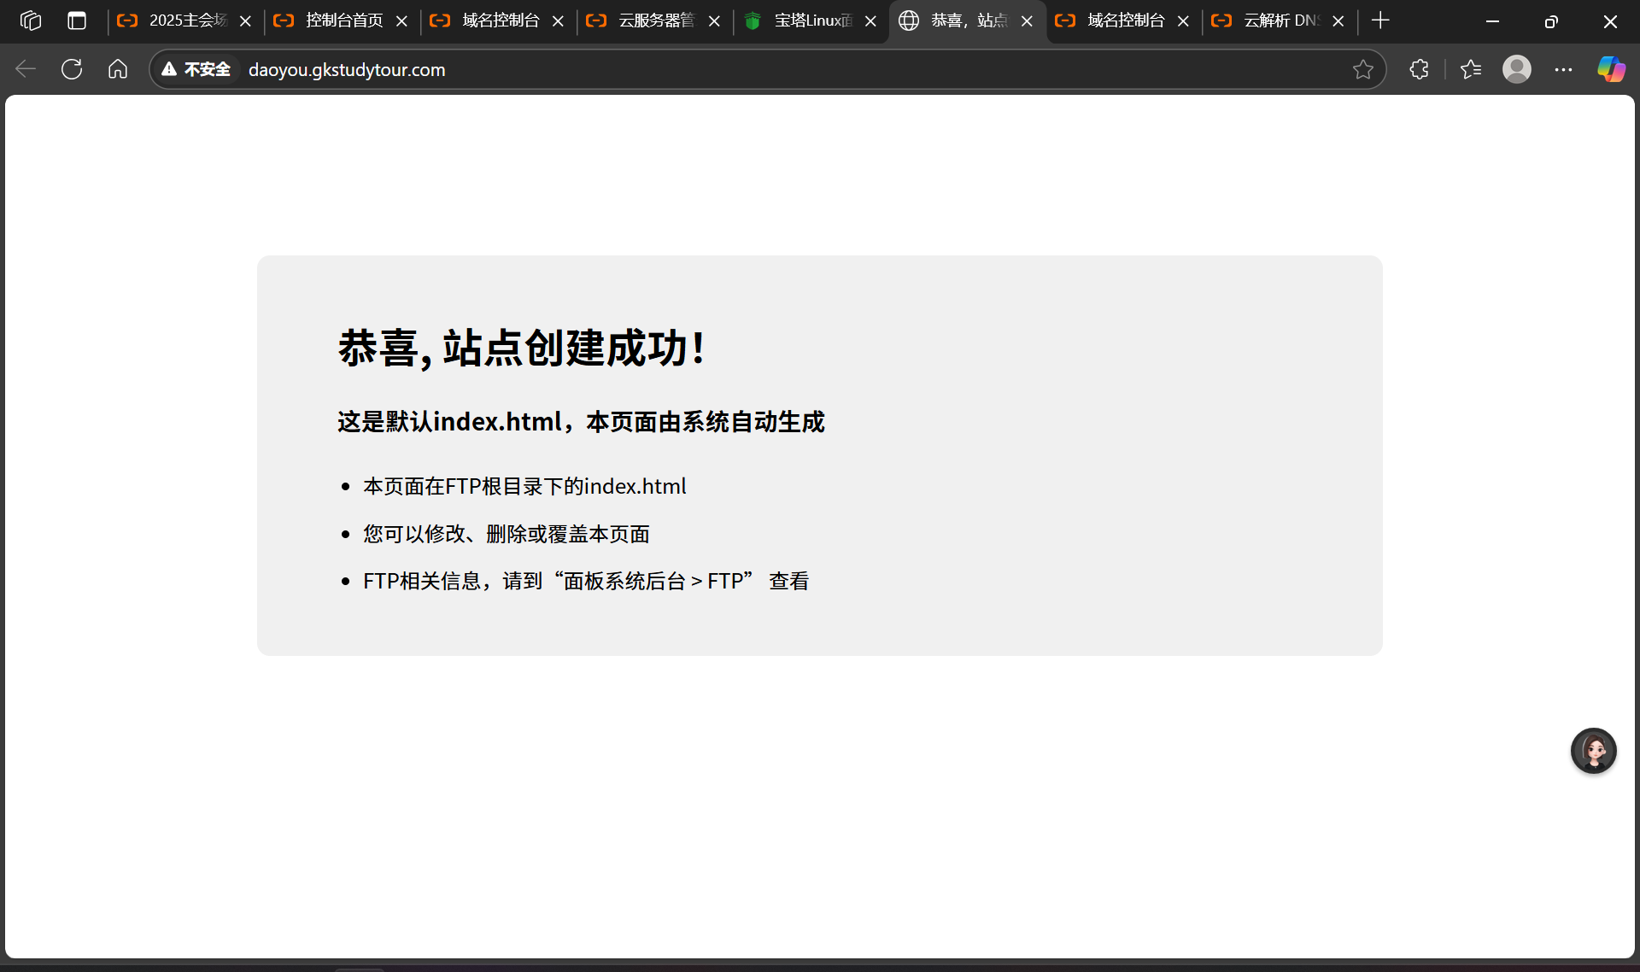The image size is (1640, 972).
Task: Close the 2025主会场 tab
Action: (245, 21)
